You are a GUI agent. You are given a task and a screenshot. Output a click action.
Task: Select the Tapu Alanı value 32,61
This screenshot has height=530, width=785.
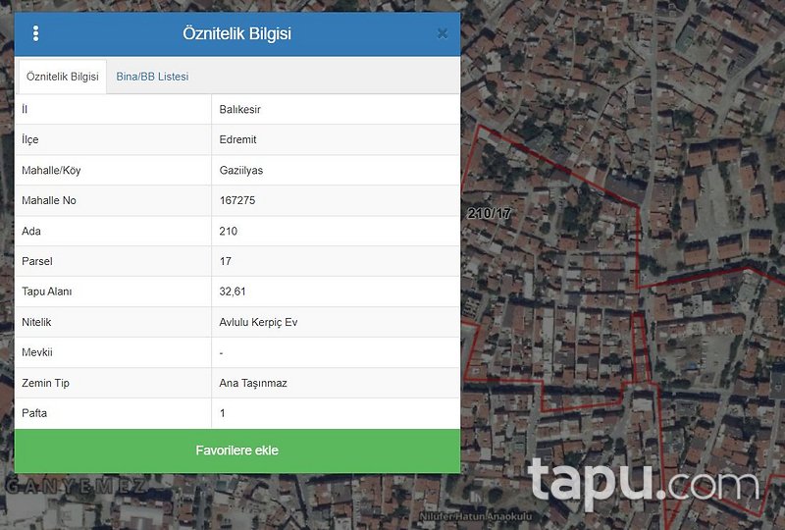coord(233,291)
